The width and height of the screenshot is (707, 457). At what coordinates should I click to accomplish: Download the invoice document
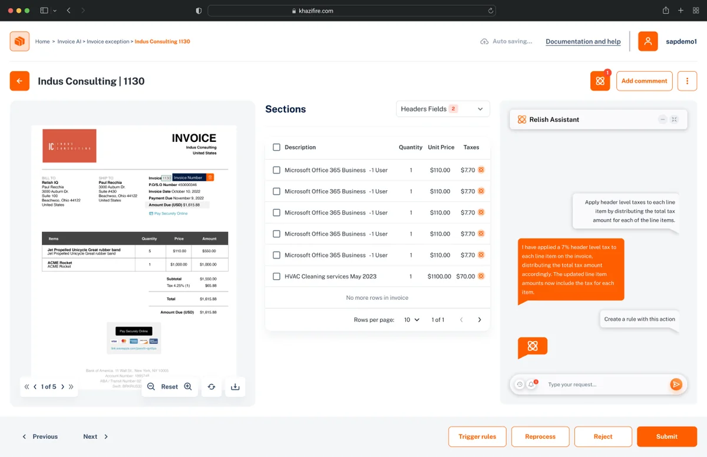point(235,387)
